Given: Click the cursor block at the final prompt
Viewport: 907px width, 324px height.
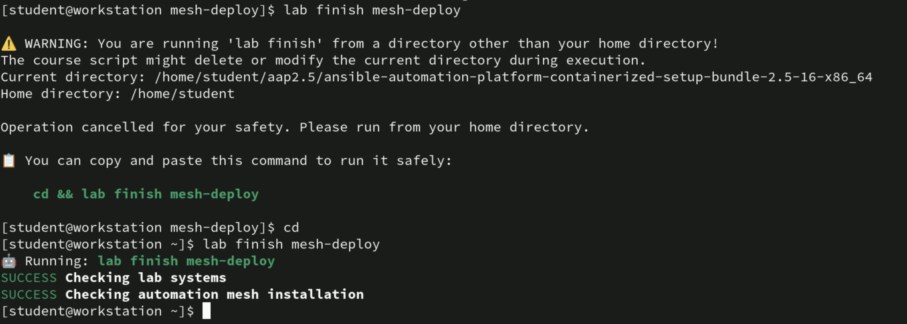Looking at the screenshot, I should tap(206, 311).
